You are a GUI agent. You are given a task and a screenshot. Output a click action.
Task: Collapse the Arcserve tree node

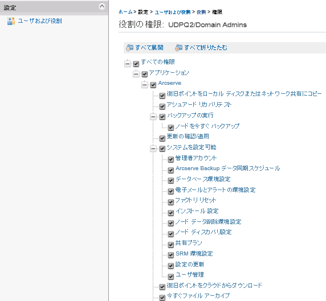click(145, 85)
